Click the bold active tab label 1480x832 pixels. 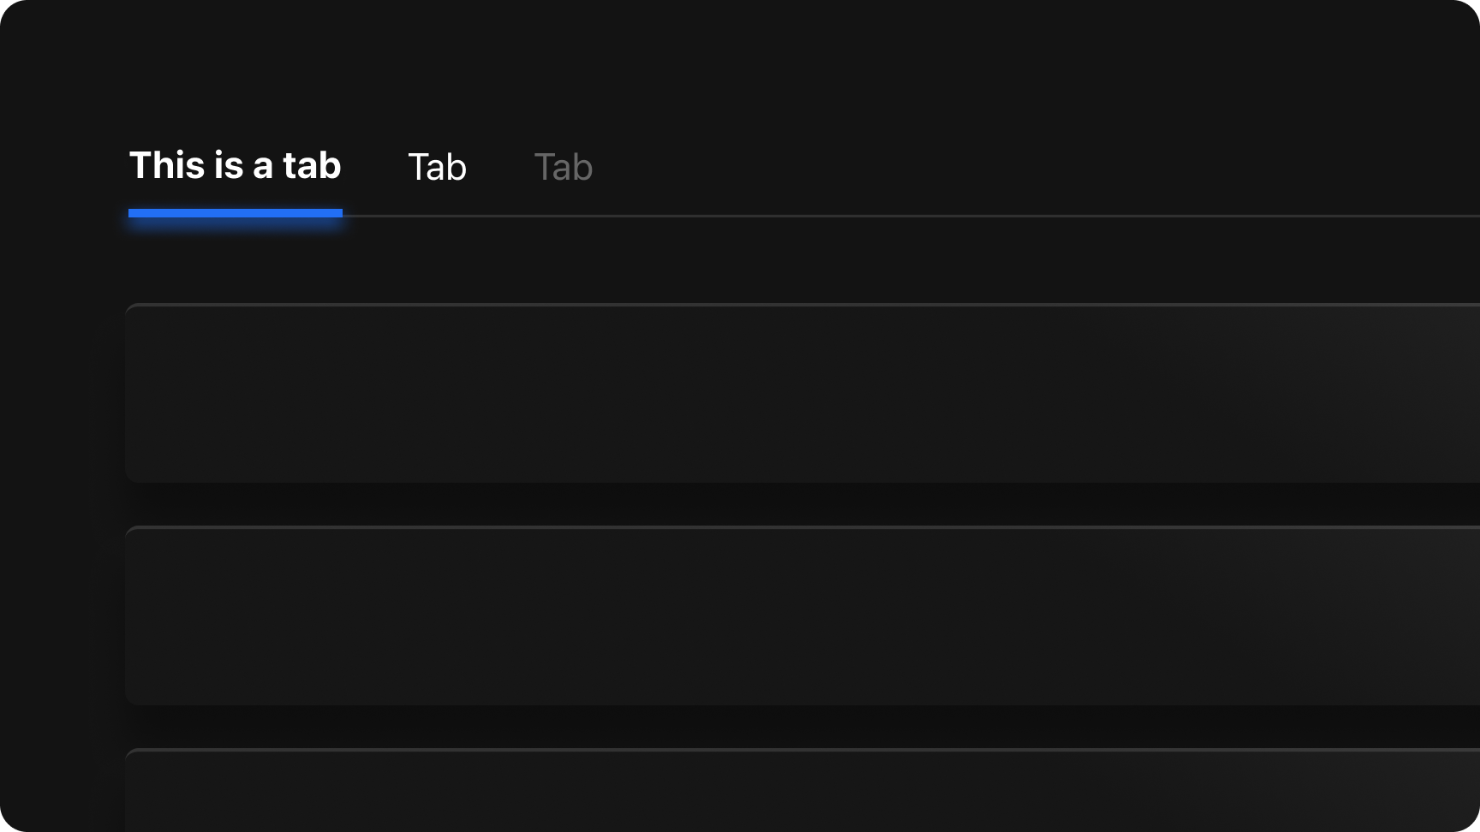(x=235, y=165)
